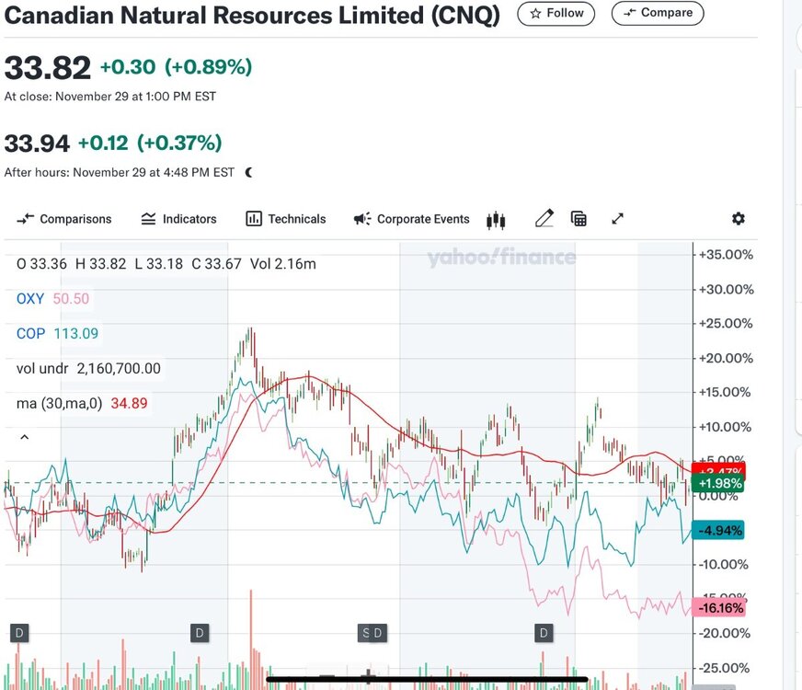Toggle the ma (30,ma,0) indicator legend
This screenshot has height=690, width=802.
point(82,404)
